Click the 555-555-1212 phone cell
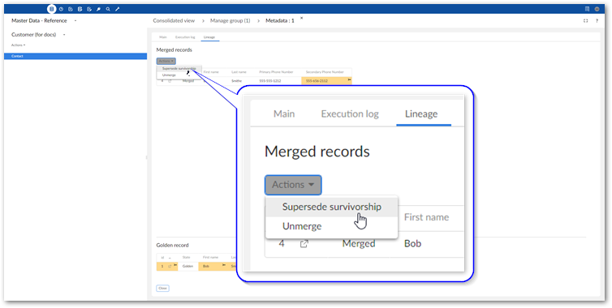This screenshot has width=612, height=308. click(270, 81)
